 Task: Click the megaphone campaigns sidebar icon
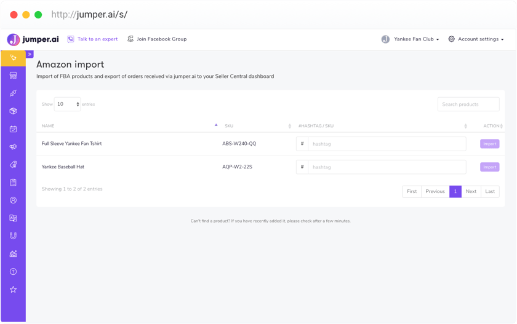pos(13,147)
